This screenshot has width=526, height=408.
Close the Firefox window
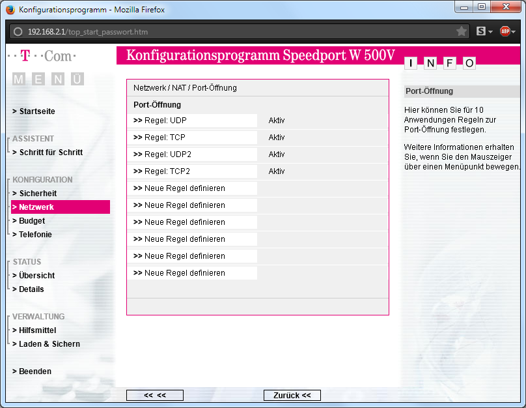506,7
